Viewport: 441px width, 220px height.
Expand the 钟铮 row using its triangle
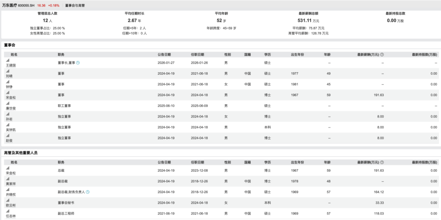[7, 82]
